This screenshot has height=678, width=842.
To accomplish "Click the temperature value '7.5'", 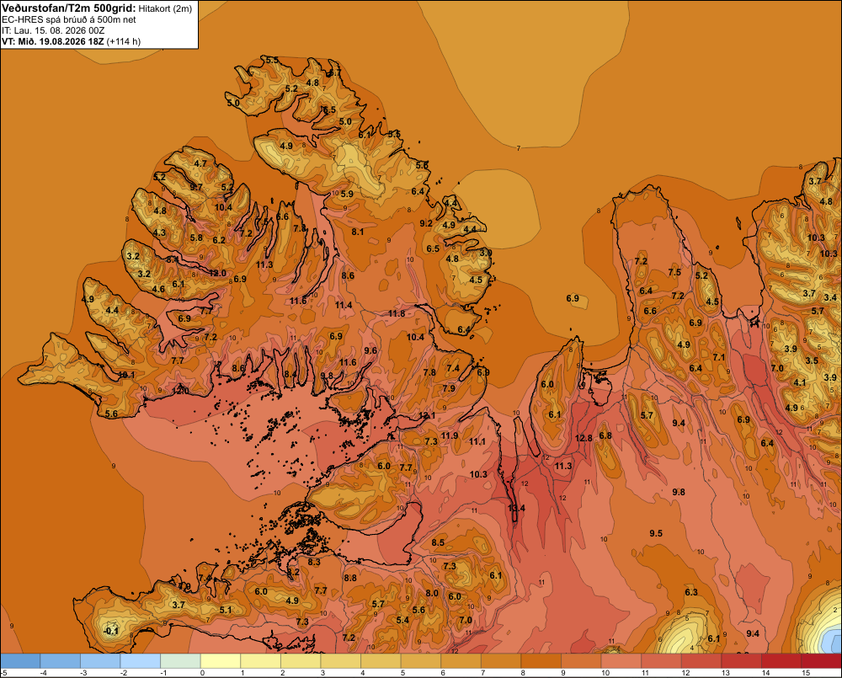I will coord(674,272).
